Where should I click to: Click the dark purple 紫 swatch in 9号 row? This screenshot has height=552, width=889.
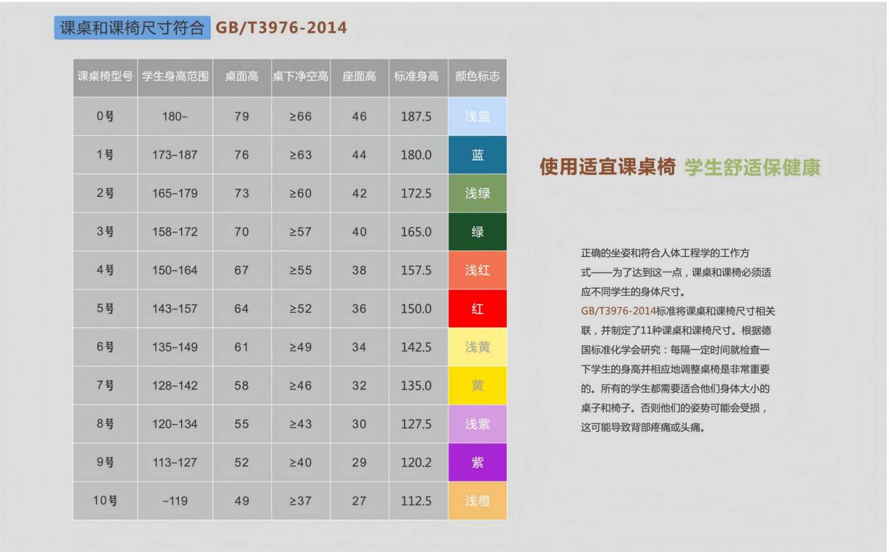(x=477, y=463)
